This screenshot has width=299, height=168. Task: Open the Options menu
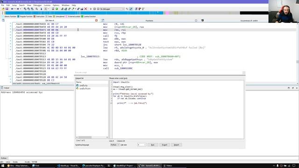click(56, 5)
